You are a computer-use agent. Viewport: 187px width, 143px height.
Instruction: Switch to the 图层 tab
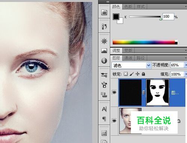[116, 58]
